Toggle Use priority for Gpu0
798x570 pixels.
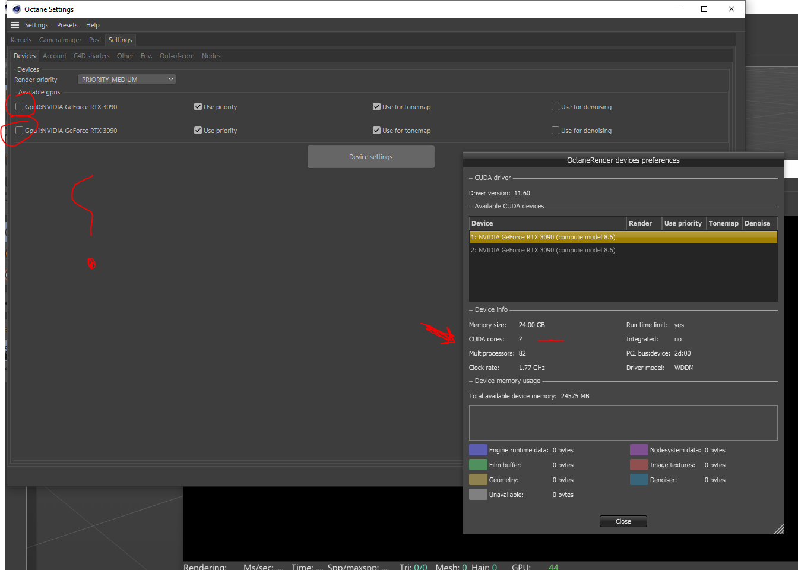click(x=198, y=107)
